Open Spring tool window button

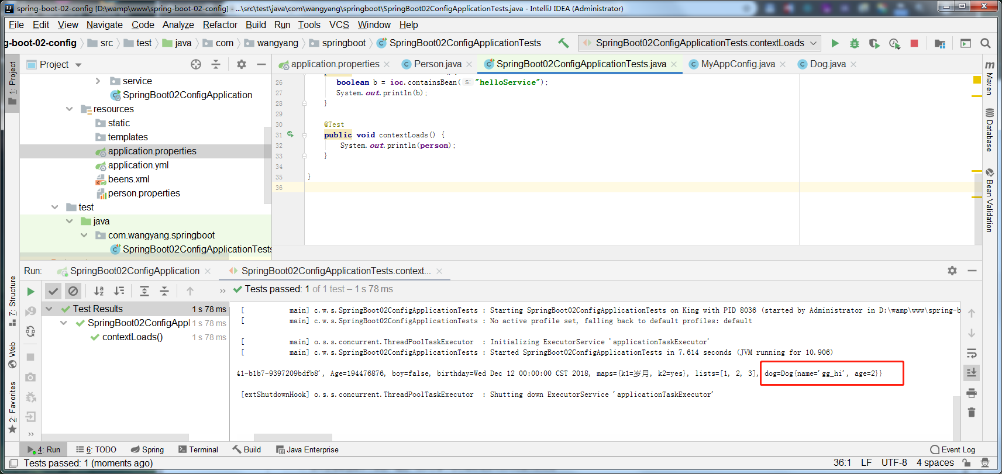point(147,449)
